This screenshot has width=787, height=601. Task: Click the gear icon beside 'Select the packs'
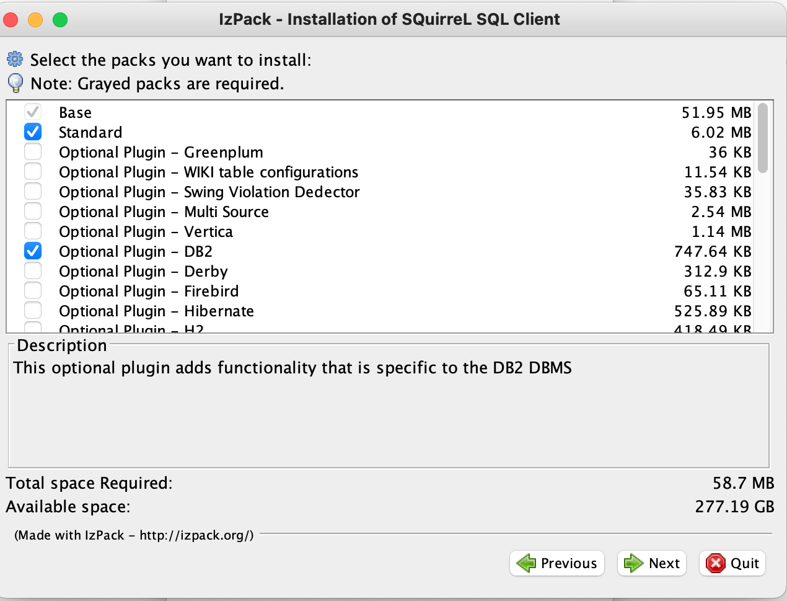coord(14,60)
